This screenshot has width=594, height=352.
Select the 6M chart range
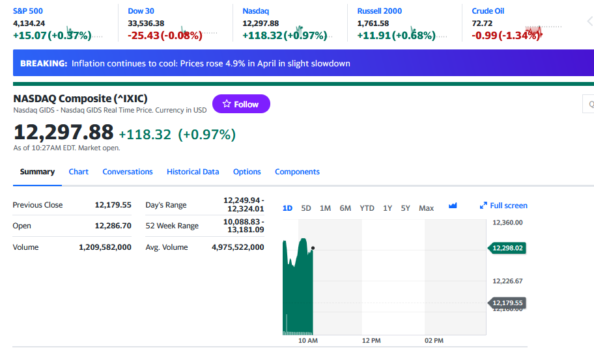(x=345, y=208)
